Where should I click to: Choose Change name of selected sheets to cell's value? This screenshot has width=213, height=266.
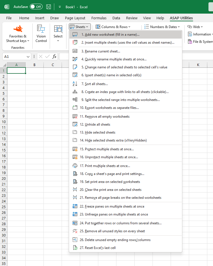click(126, 67)
